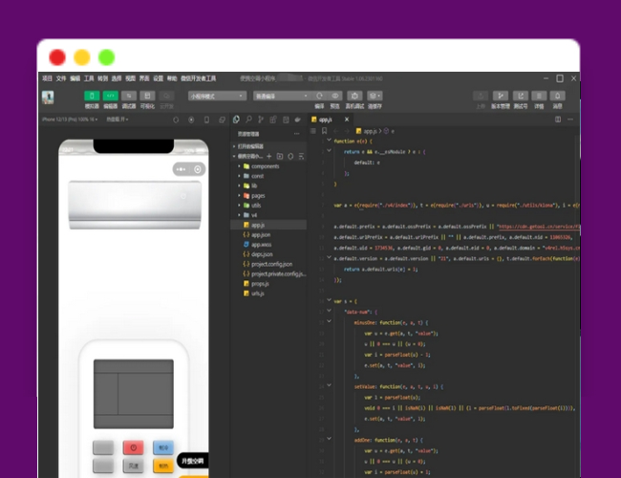Click the capsule three-dots menu icon

point(182,169)
